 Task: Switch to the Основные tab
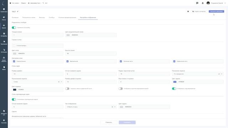[x=15, y=17]
